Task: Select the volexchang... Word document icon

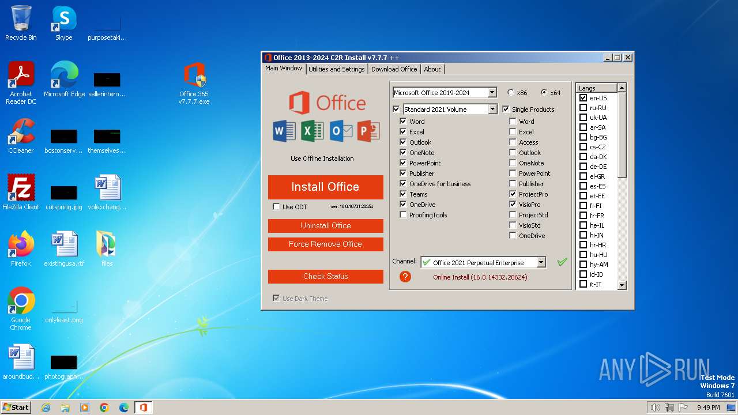Action: click(x=107, y=193)
